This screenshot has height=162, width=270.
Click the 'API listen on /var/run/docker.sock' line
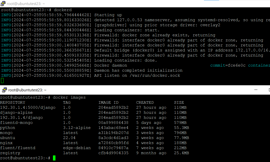[137, 75]
